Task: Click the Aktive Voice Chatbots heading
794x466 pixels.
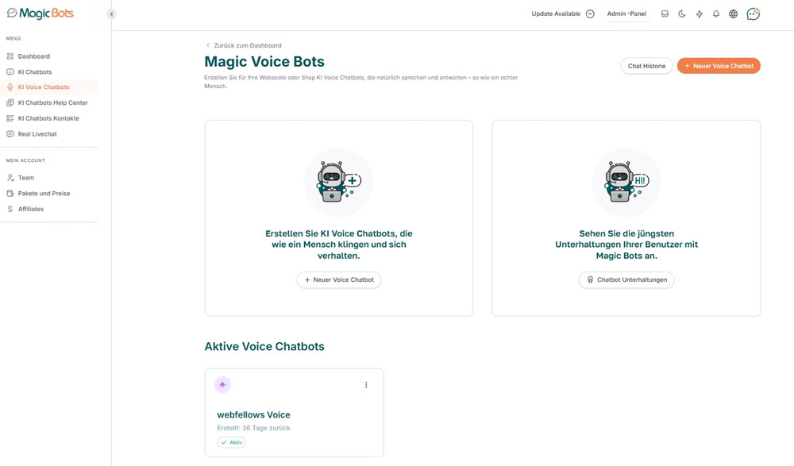Action: pos(264,346)
